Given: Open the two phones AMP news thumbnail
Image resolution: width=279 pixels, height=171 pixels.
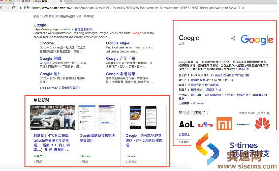Looking at the screenshot, I should (144, 118).
